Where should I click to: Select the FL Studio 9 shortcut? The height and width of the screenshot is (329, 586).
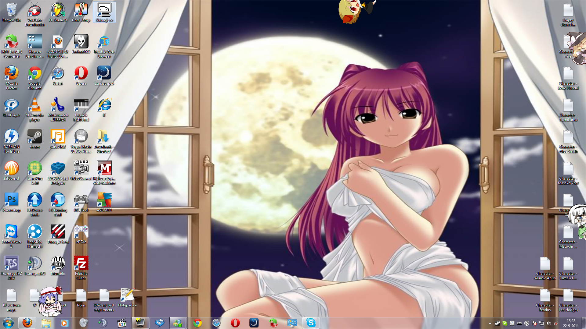pyautogui.click(x=58, y=12)
